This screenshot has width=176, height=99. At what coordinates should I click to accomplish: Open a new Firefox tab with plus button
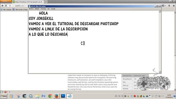coord(46,2)
